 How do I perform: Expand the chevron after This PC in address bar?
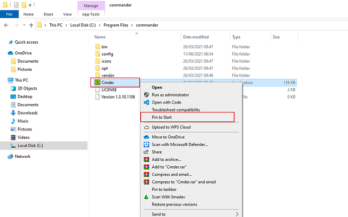[66, 25]
